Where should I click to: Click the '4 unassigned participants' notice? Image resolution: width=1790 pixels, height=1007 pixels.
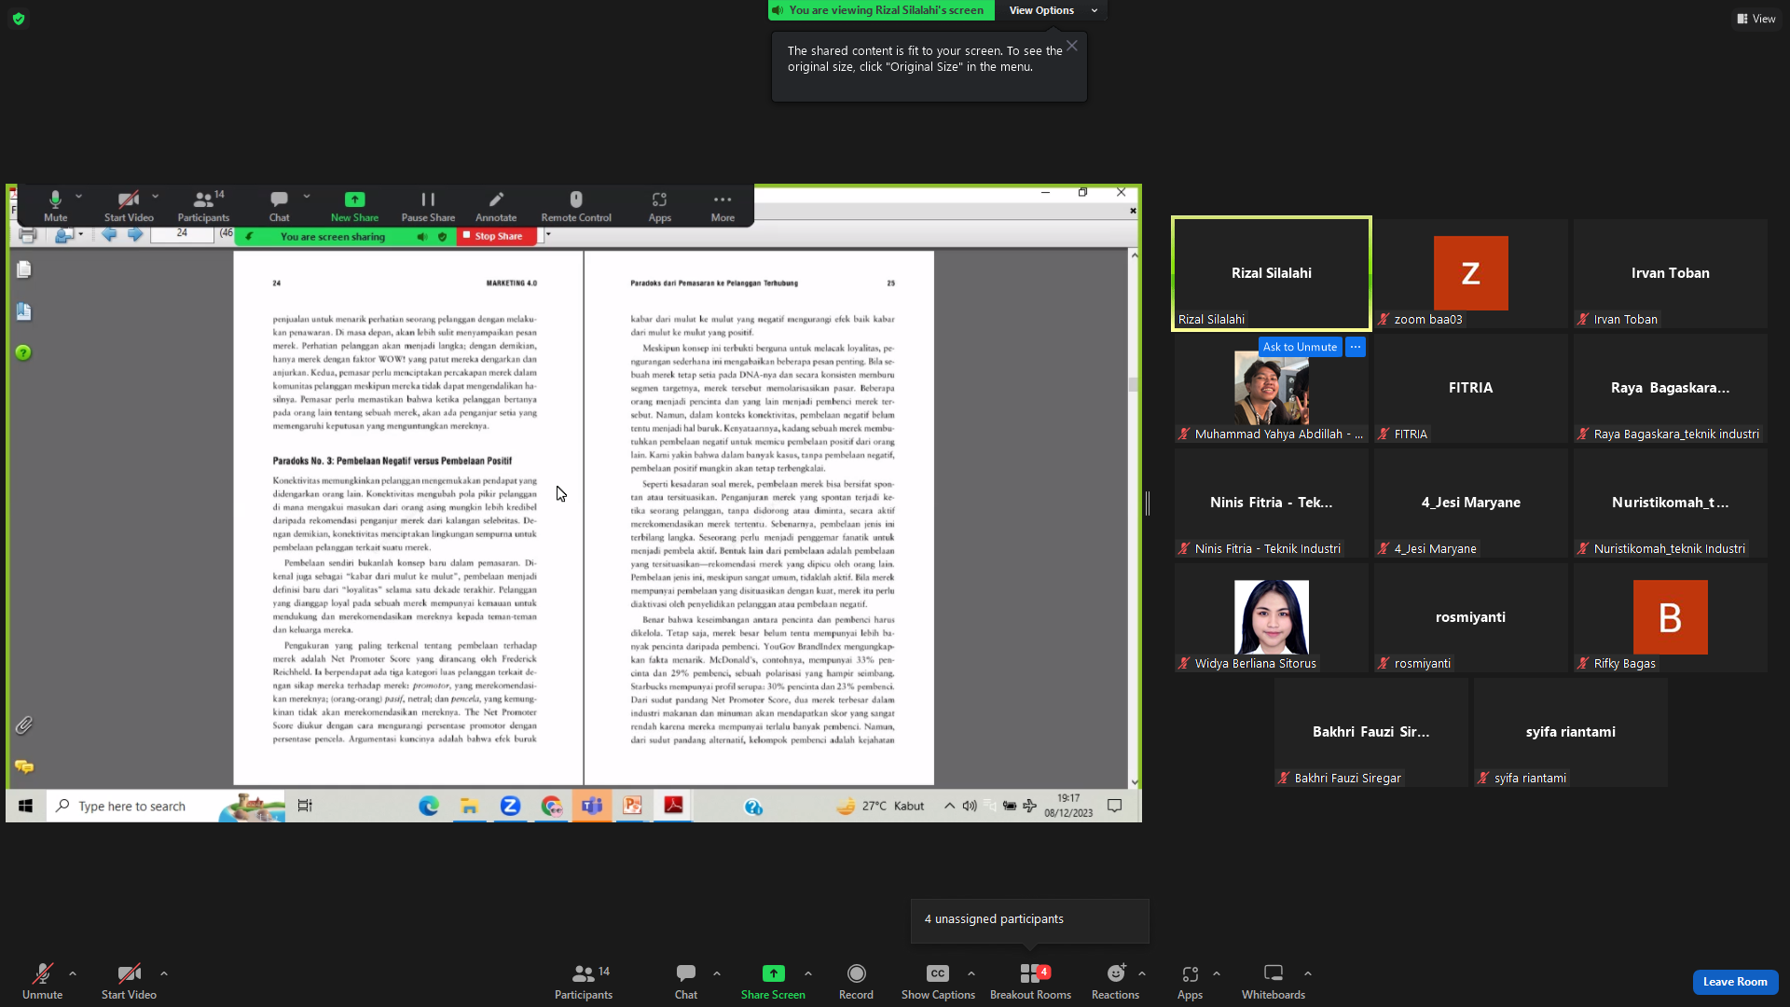(x=1029, y=919)
